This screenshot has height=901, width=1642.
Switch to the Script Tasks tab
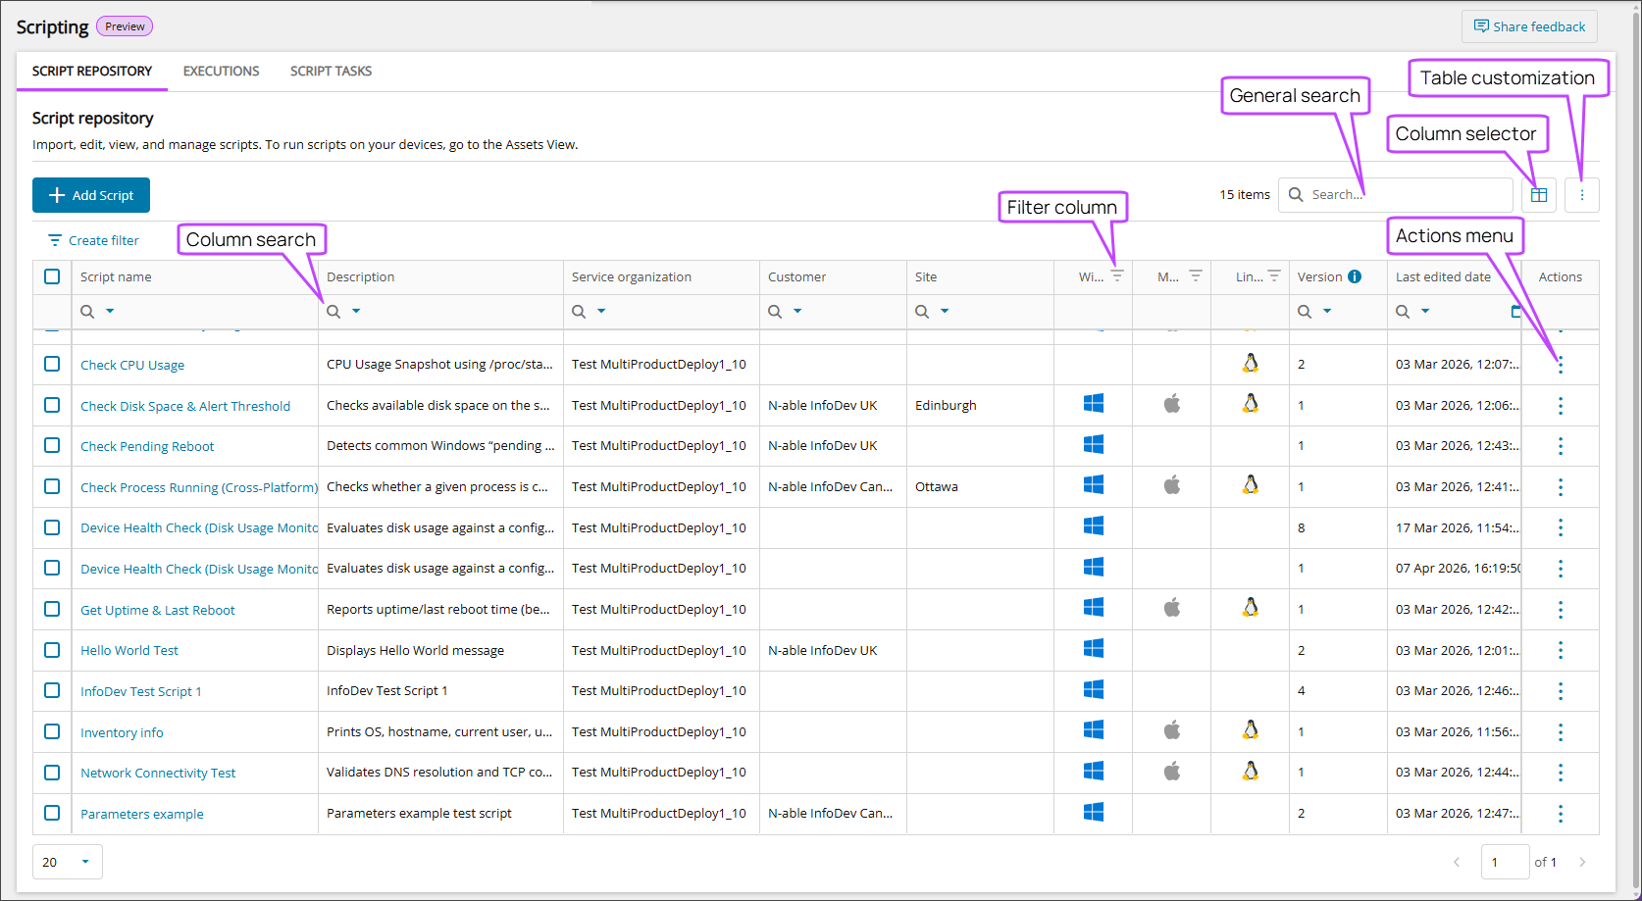pyautogui.click(x=331, y=72)
